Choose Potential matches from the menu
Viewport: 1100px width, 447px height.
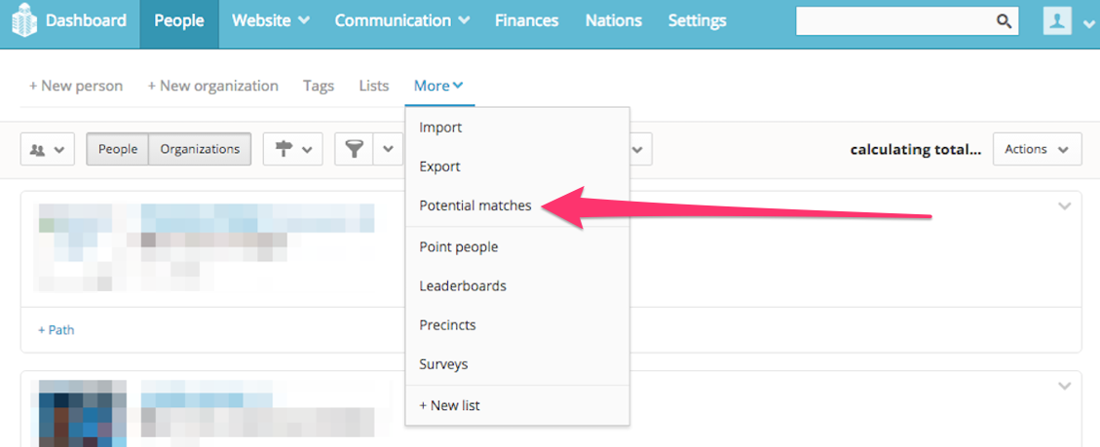pyautogui.click(x=475, y=205)
